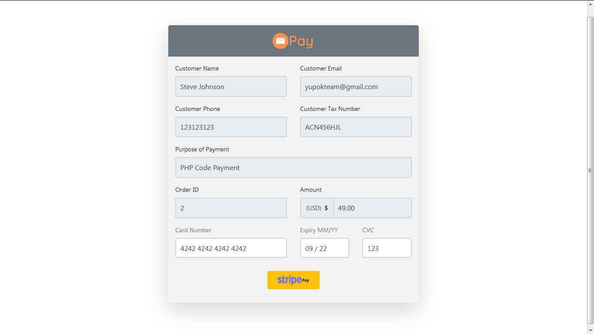
Task: Click the Order ID field
Action: [231, 208]
